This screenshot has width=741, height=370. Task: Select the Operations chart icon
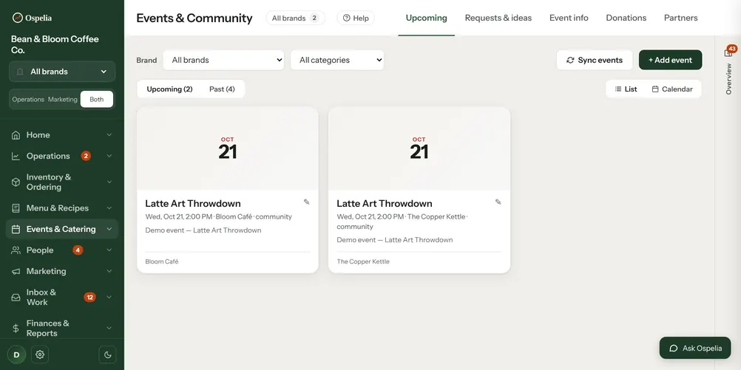coord(16,157)
